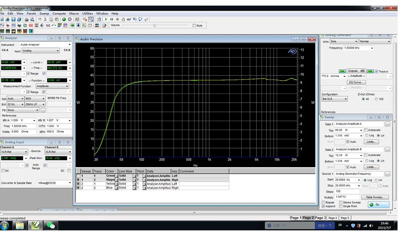Select Lin radio for Source 1
This screenshot has width=400, height=234.
pyautogui.click(x=376, y=180)
